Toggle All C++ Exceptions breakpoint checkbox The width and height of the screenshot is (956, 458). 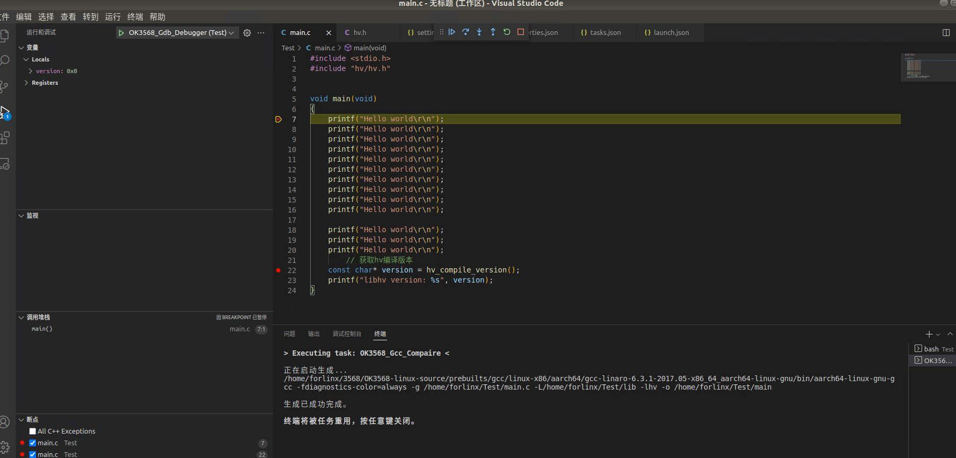point(33,431)
